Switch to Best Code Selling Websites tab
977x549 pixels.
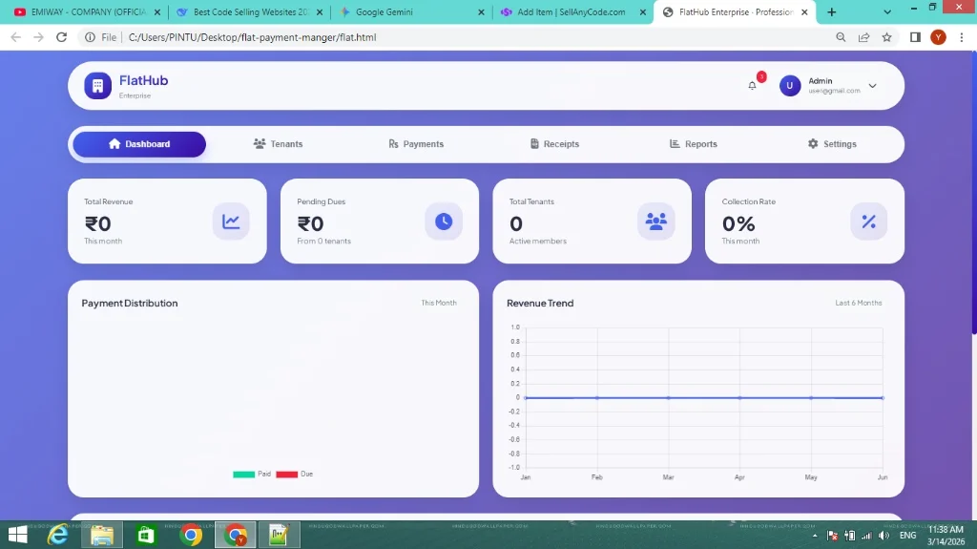(249, 11)
